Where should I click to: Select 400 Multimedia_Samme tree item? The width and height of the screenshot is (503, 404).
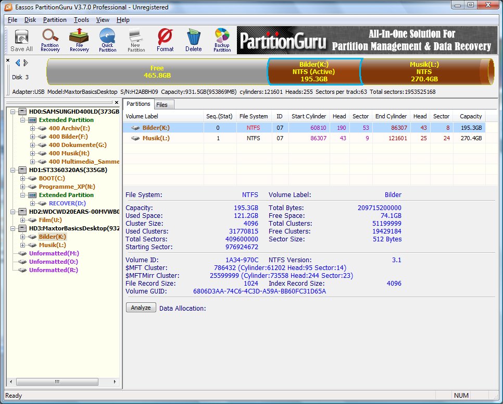coord(84,162)
